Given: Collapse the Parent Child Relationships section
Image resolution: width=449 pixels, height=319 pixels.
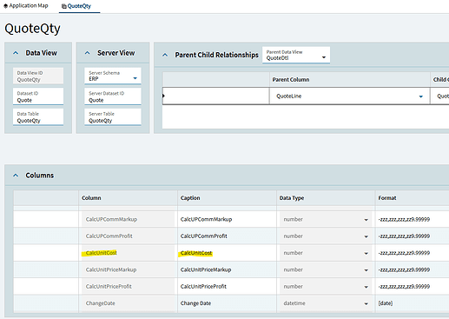Looking at the screenshot, I should 165,55.
